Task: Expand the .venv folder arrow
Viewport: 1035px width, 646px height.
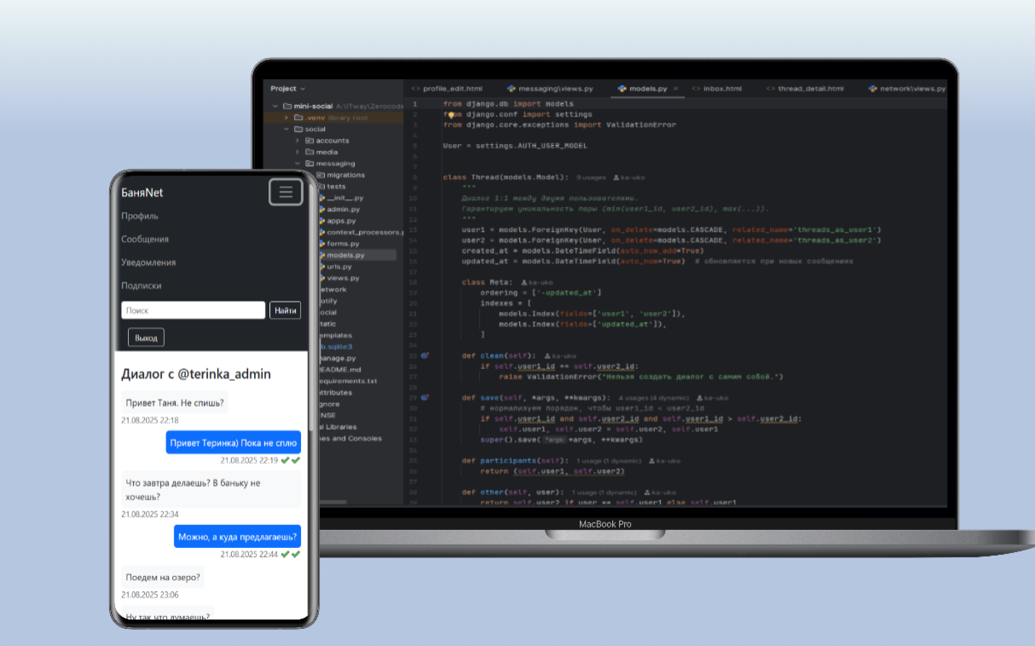Action: click(x=286, y=118)
